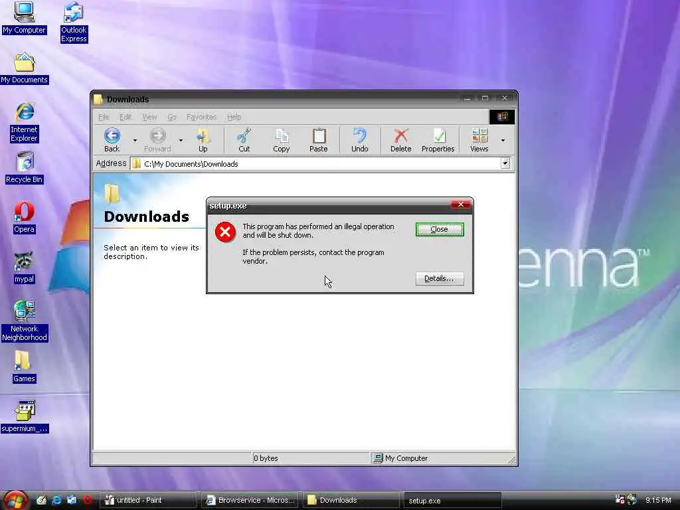Select the Outlook Express desktop icon
Image resolution: width=680 pixels, height=510 pixels.
pos(74,23)
